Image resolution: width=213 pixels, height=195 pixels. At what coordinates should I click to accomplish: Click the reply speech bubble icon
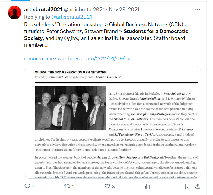(x=27, y=186)
